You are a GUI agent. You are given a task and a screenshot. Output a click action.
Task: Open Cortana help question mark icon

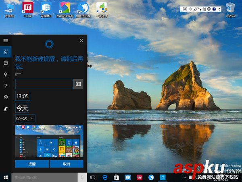pos(6,86)
